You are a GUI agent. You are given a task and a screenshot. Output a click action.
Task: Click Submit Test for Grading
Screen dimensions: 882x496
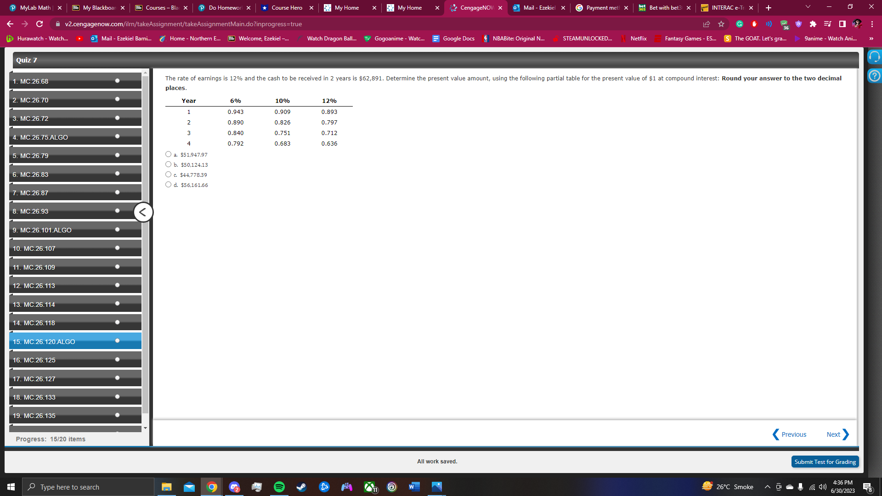825,462
